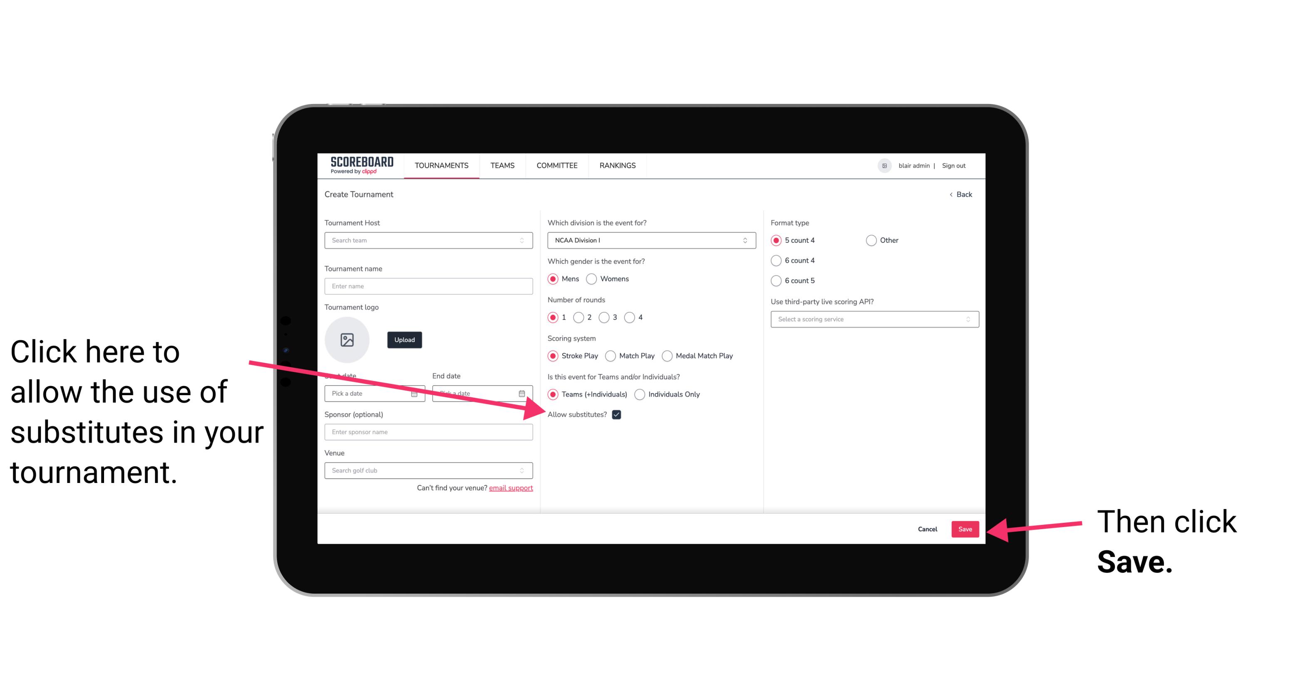Click the calendar icon for Start date
Image resolution: width=1298 pixels, height=698 pixels.
tap(417, 394)
